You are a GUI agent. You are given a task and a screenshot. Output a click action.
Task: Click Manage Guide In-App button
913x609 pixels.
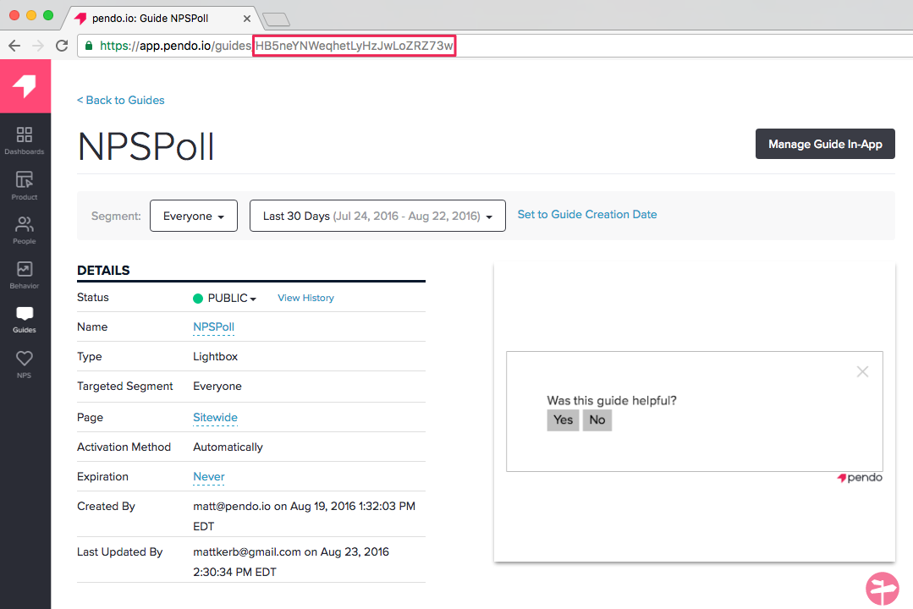[825, 144]
